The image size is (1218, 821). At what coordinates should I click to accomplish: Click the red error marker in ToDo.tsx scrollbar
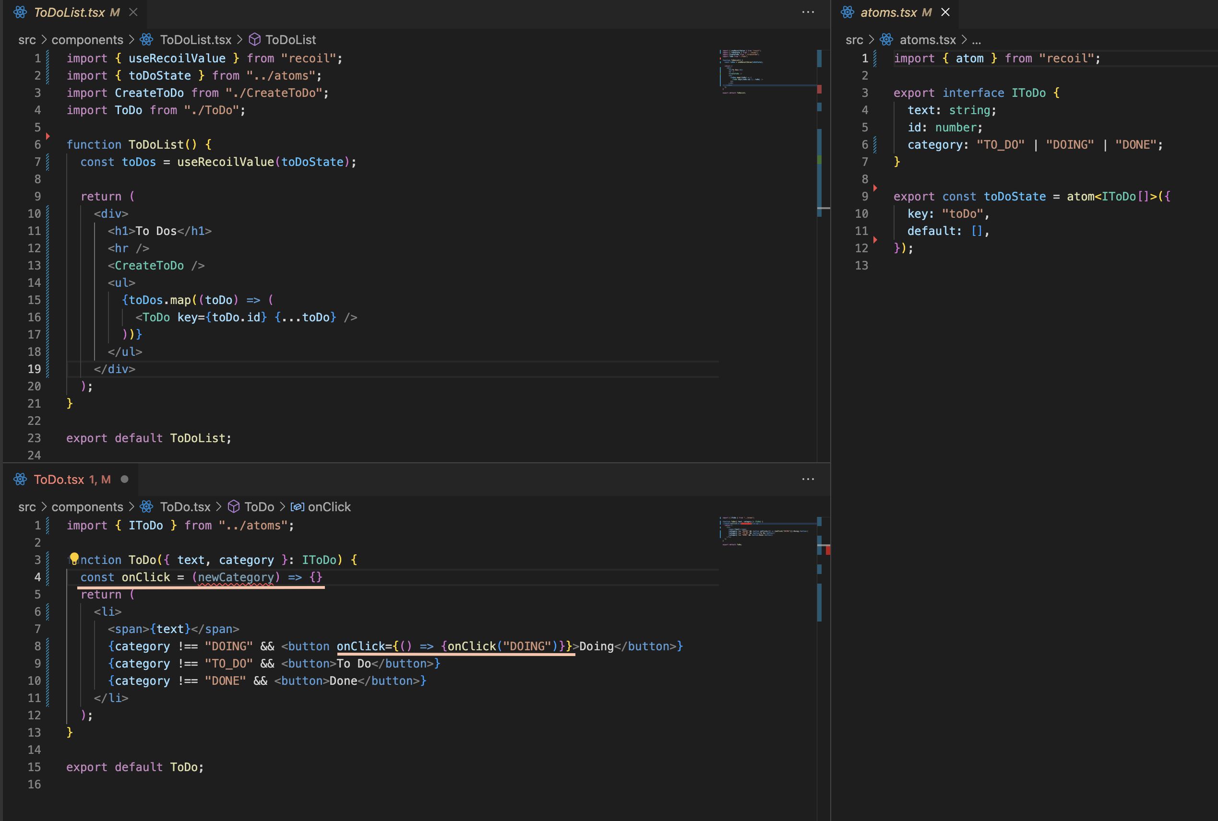tap(828, 550)
